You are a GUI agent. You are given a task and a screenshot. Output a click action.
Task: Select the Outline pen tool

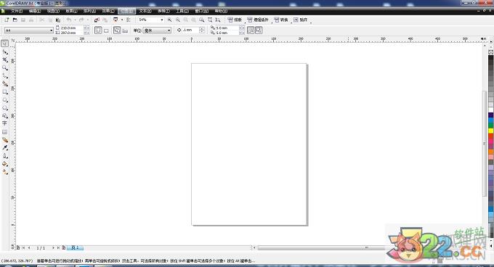[5, 156]
